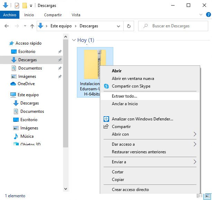Click the blue arrow icon of Descargas under Este equipo
Screen dimensions: 212x200
click(x=16, y=103)
